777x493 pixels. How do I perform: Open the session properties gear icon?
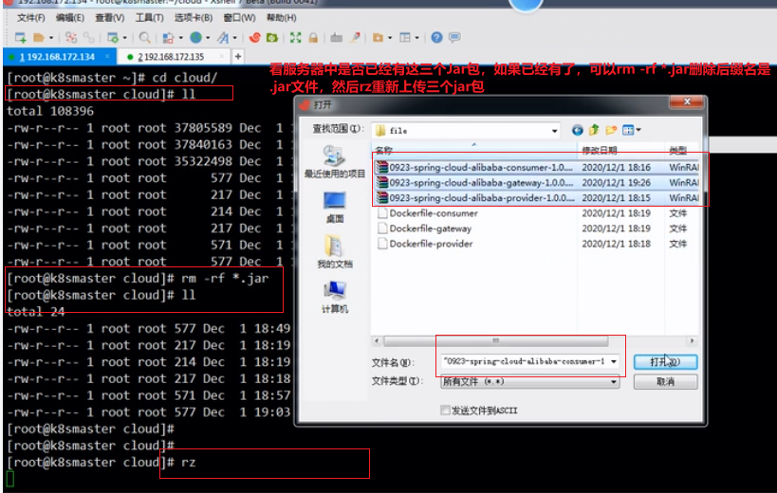pyautogui.click(x=113, y=38)
